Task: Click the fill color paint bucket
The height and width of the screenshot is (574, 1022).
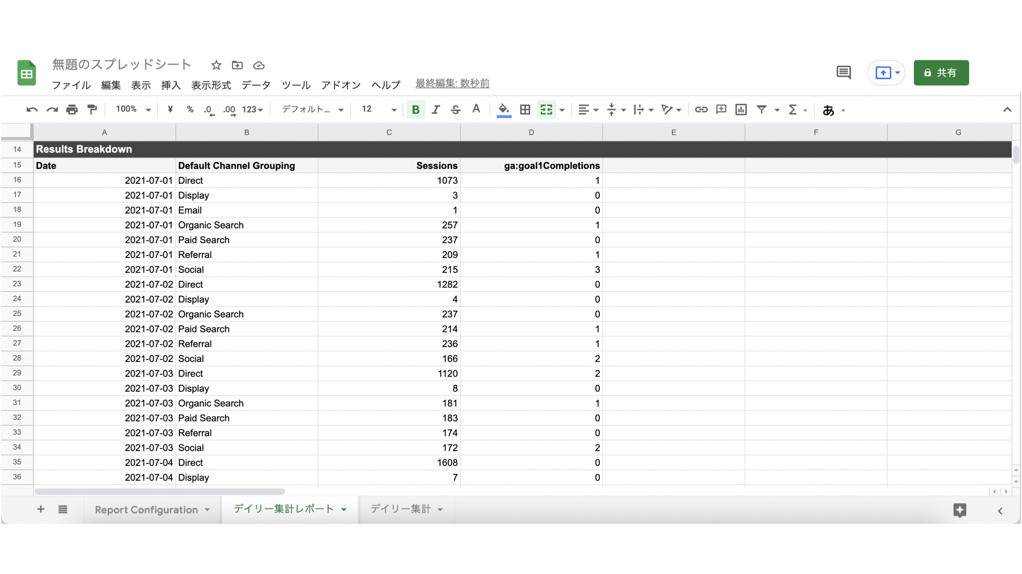Action: [504, 109]
